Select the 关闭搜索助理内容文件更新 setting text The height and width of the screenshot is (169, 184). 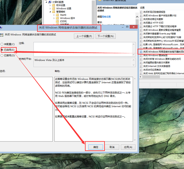click(x=157, y=62)
